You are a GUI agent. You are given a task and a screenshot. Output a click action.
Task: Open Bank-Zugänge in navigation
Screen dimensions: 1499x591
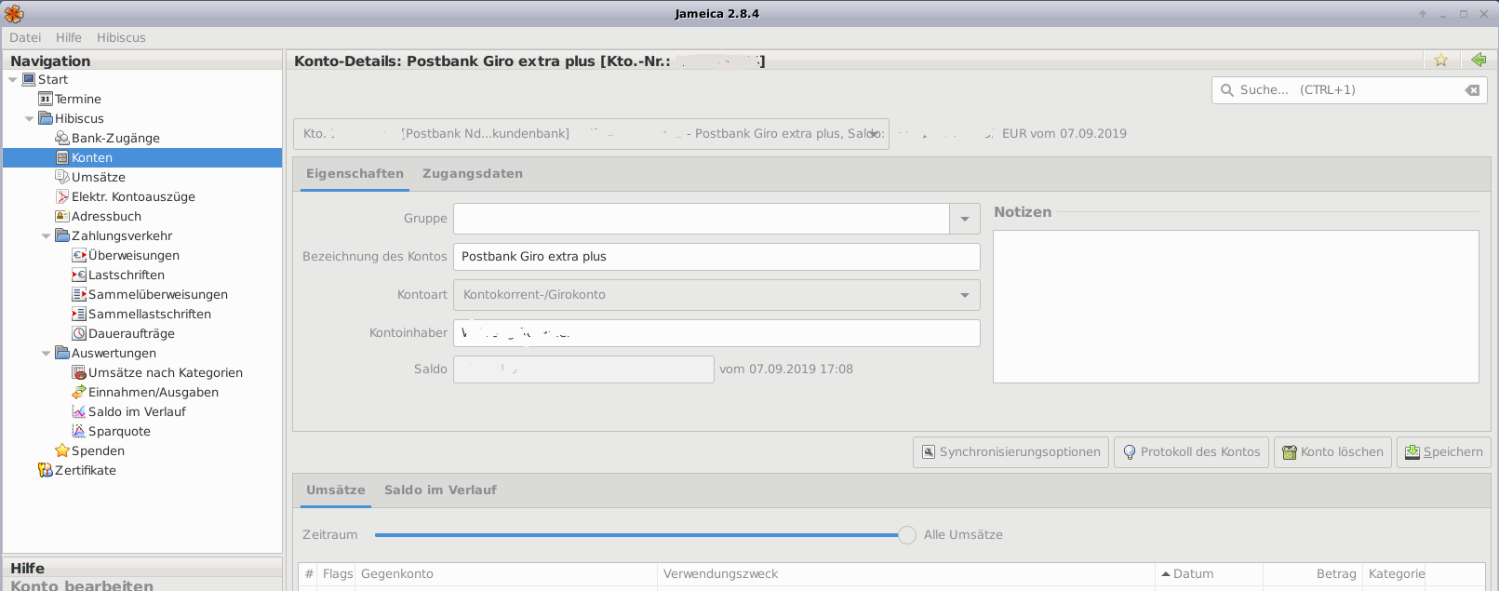pyautogui.click(x=114, y=138)
